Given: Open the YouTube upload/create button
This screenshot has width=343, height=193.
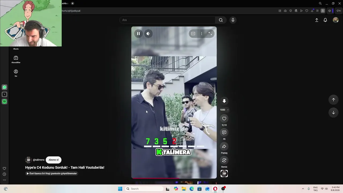Looking at the screenshot, I should tap(316, 20).
